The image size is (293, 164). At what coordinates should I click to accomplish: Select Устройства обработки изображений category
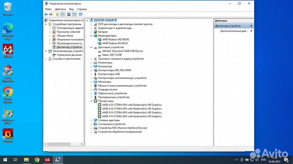click(x=120, y=132)
